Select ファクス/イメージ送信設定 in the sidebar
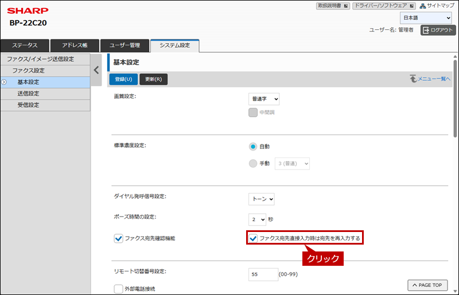The height and width of the screenshot is (295, 459). click(45, 59)
